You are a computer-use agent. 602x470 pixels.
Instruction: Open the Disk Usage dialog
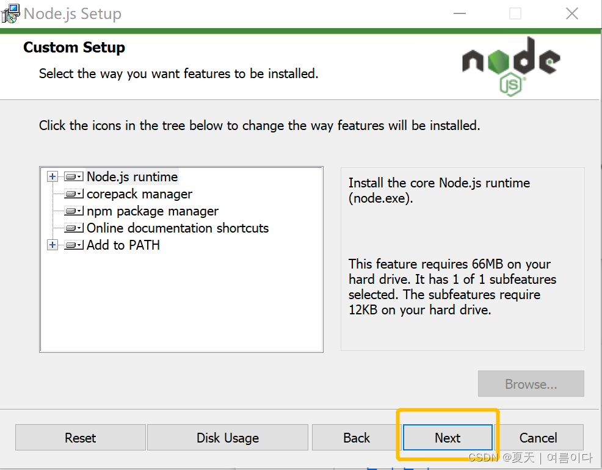(228, 438)
